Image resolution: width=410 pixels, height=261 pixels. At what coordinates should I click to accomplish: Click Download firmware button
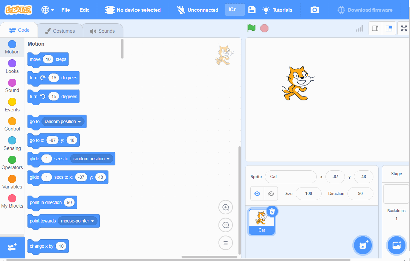tap(365, 10)
